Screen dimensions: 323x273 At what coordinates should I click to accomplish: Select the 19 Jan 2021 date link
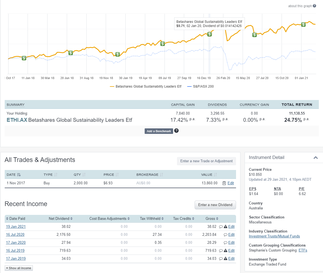tap(16, 226)
